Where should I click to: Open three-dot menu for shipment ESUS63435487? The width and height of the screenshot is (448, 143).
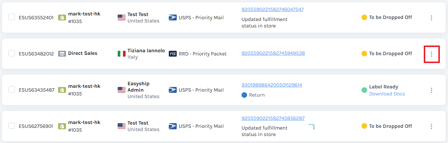pyautogui.click(x=431, y=90)
